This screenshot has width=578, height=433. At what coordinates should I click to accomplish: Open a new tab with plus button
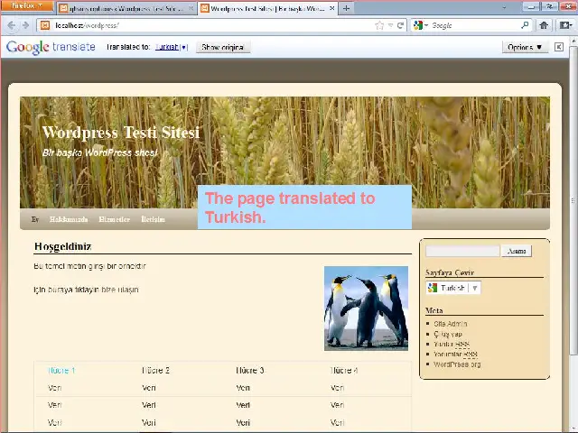click(346, 8)
